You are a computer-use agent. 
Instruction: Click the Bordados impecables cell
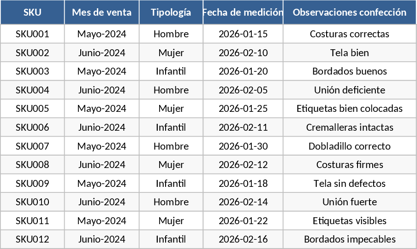(349, 239)
